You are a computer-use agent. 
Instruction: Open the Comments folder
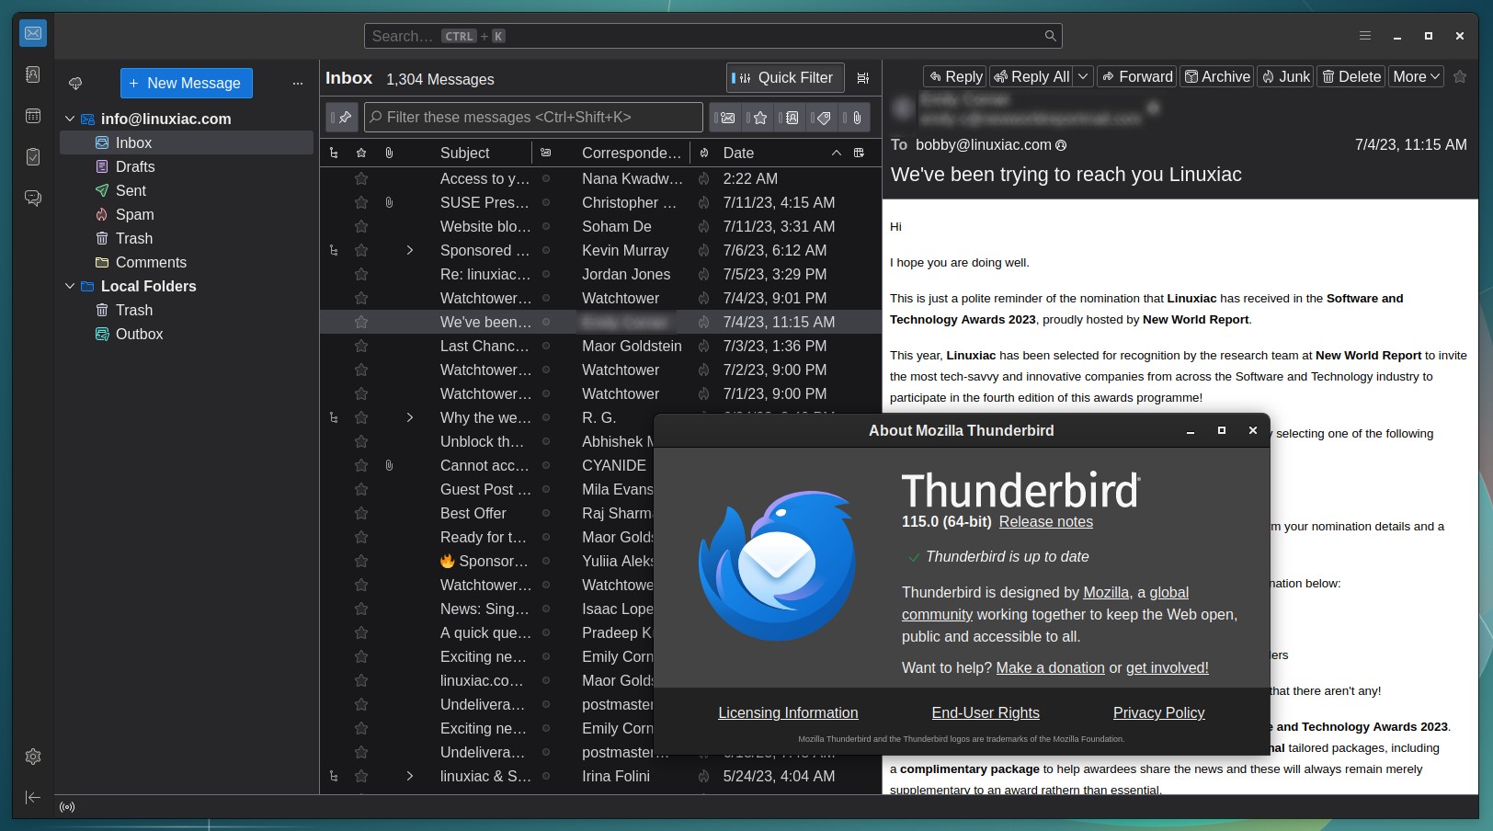click(187, 262)
